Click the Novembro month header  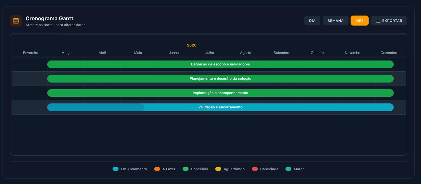point(353,53)
